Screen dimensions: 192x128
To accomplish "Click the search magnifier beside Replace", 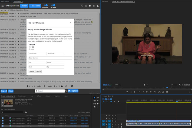I will (66, 91).
